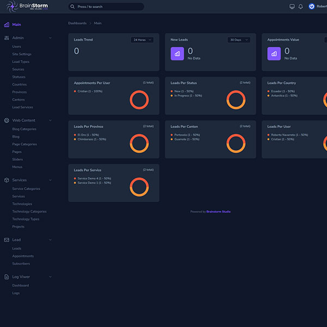Screen dimensions: 327x327
Task: Go to Cantons
Action: click(19, 100)
